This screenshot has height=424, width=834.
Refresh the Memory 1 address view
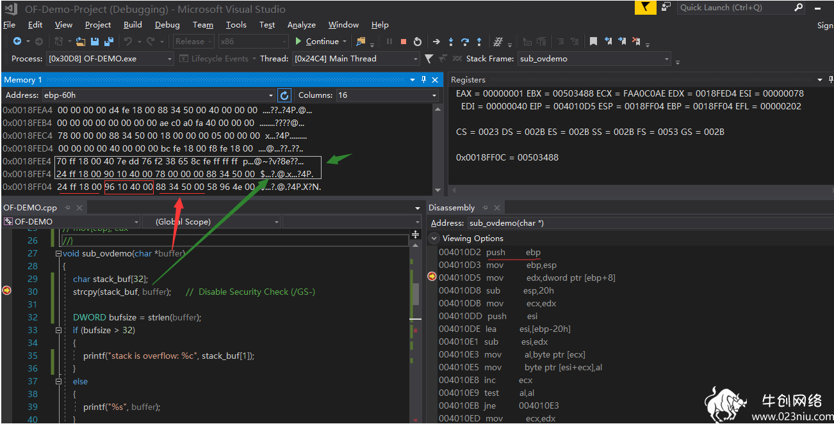284,95
